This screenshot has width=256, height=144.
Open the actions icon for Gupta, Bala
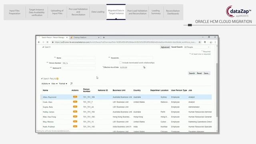click(x=75, y=107)
